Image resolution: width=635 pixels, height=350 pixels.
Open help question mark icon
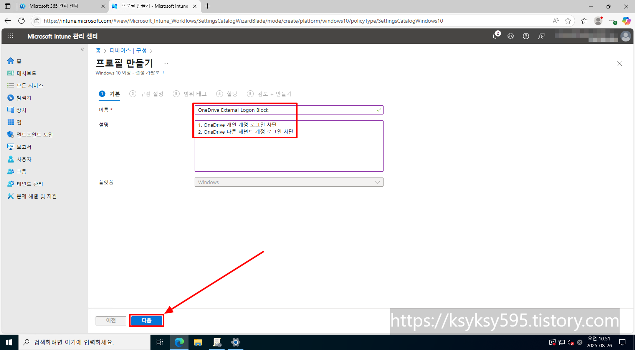(526, 36)
